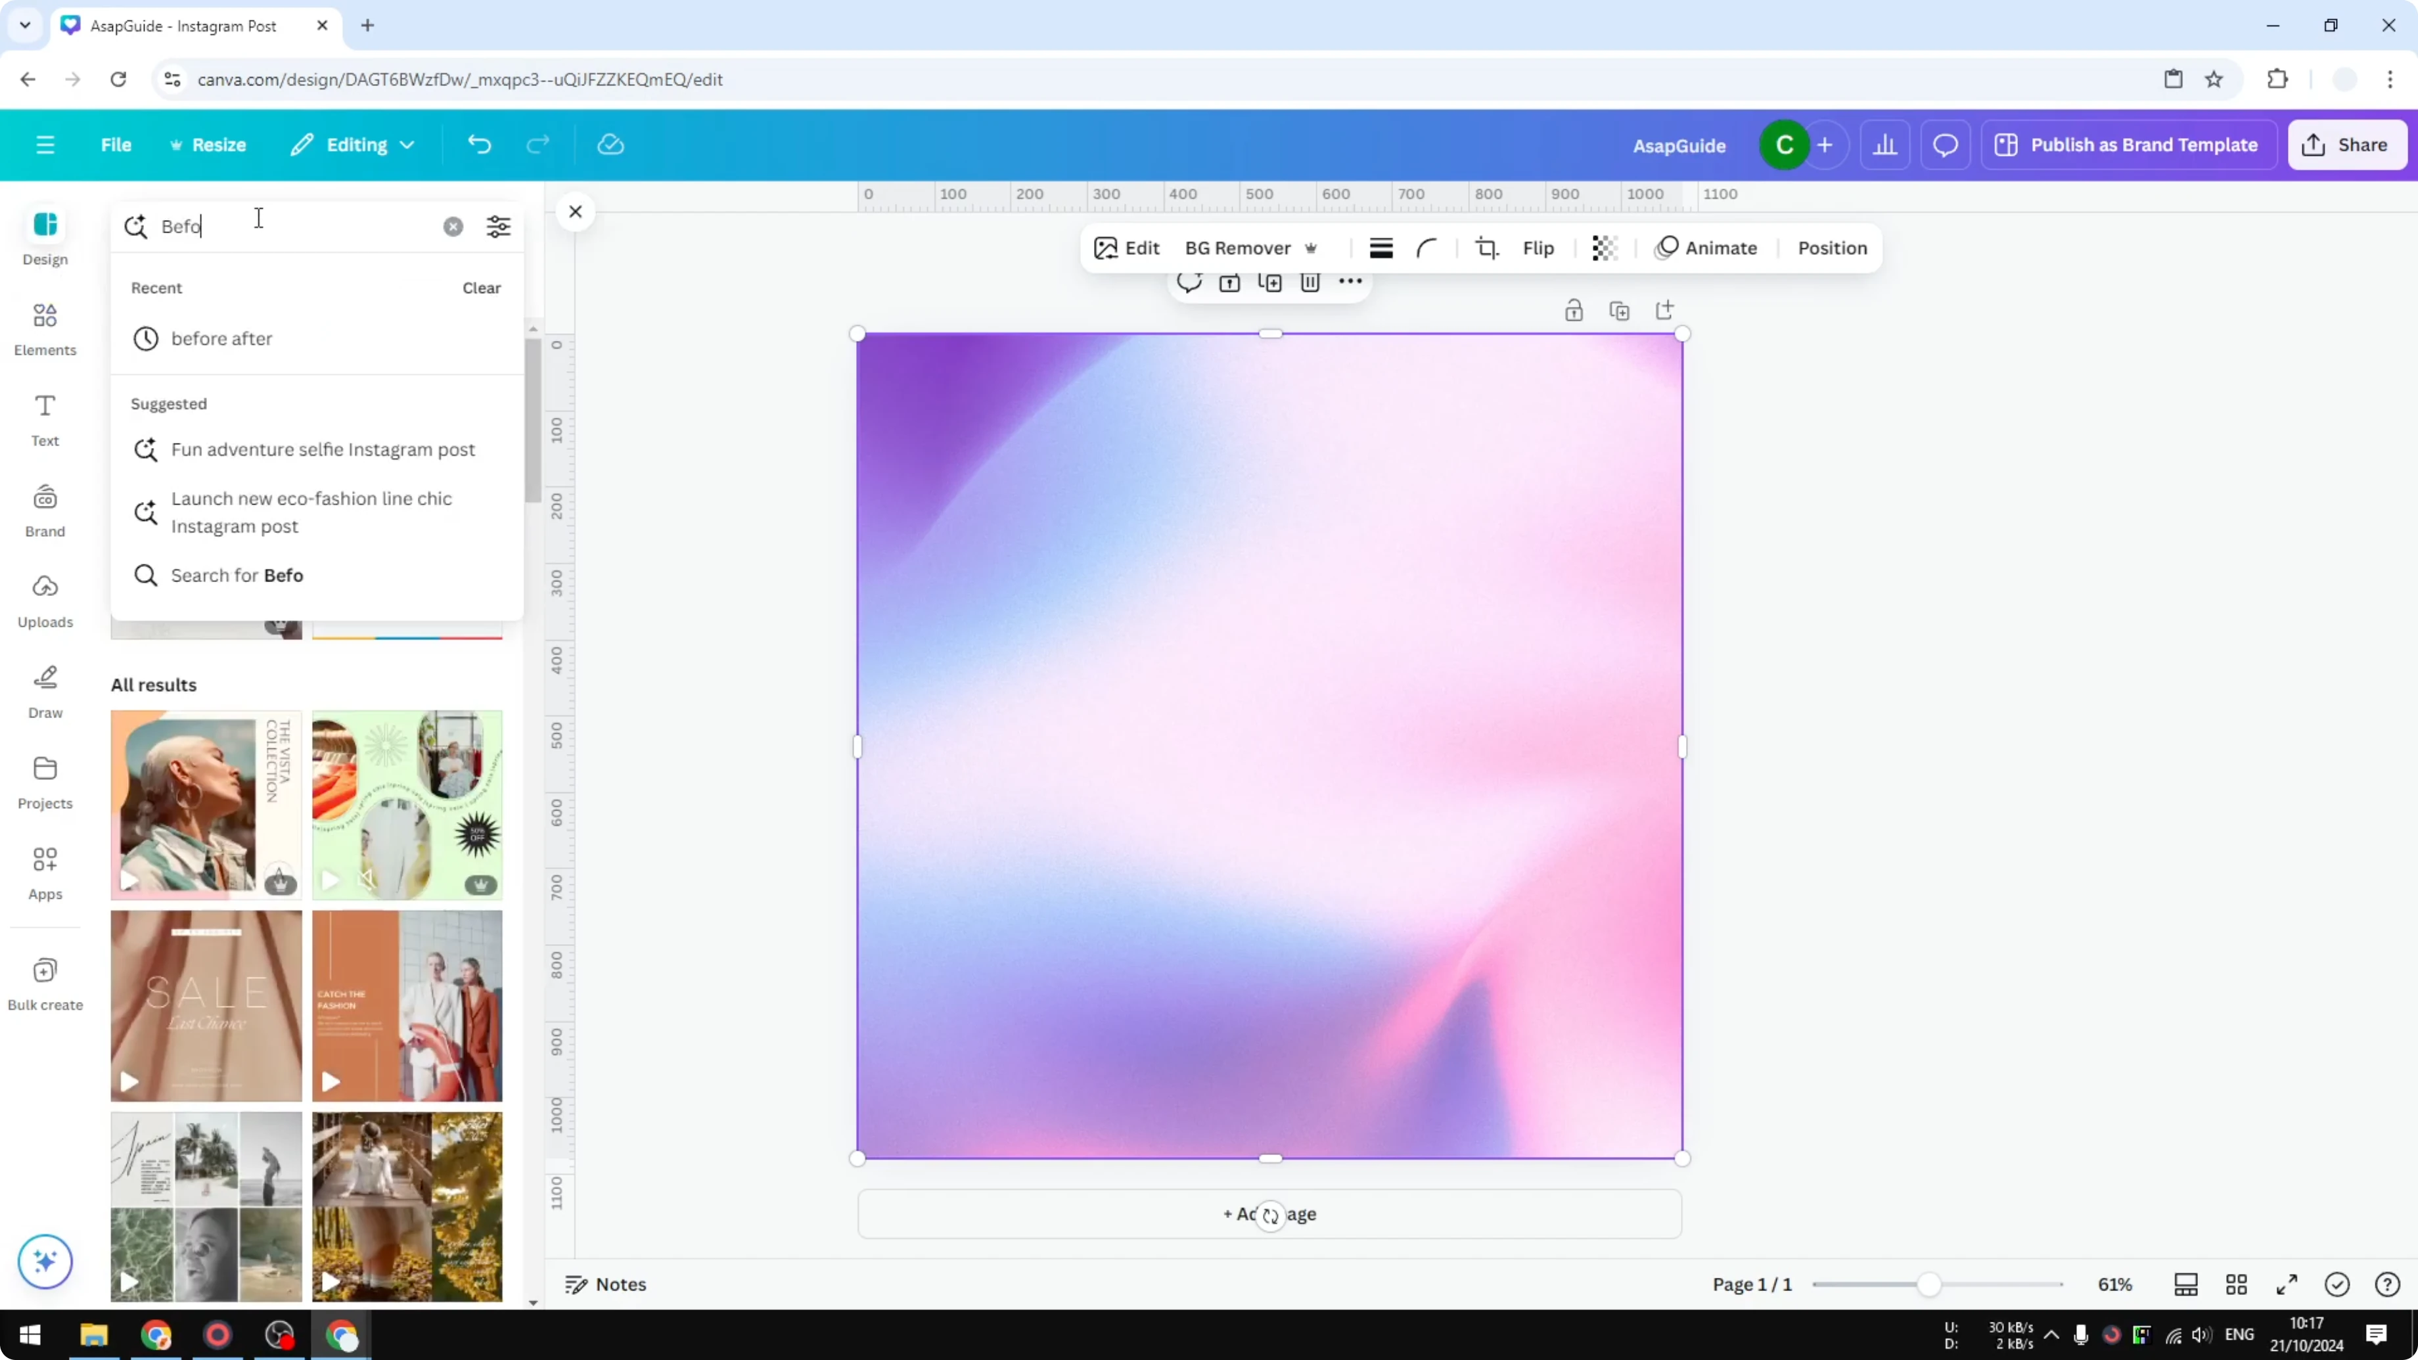Open design analytics chart icon
This screenshot has height=1360, width=2418.
pyautogui.click(x=1885, y=145)
